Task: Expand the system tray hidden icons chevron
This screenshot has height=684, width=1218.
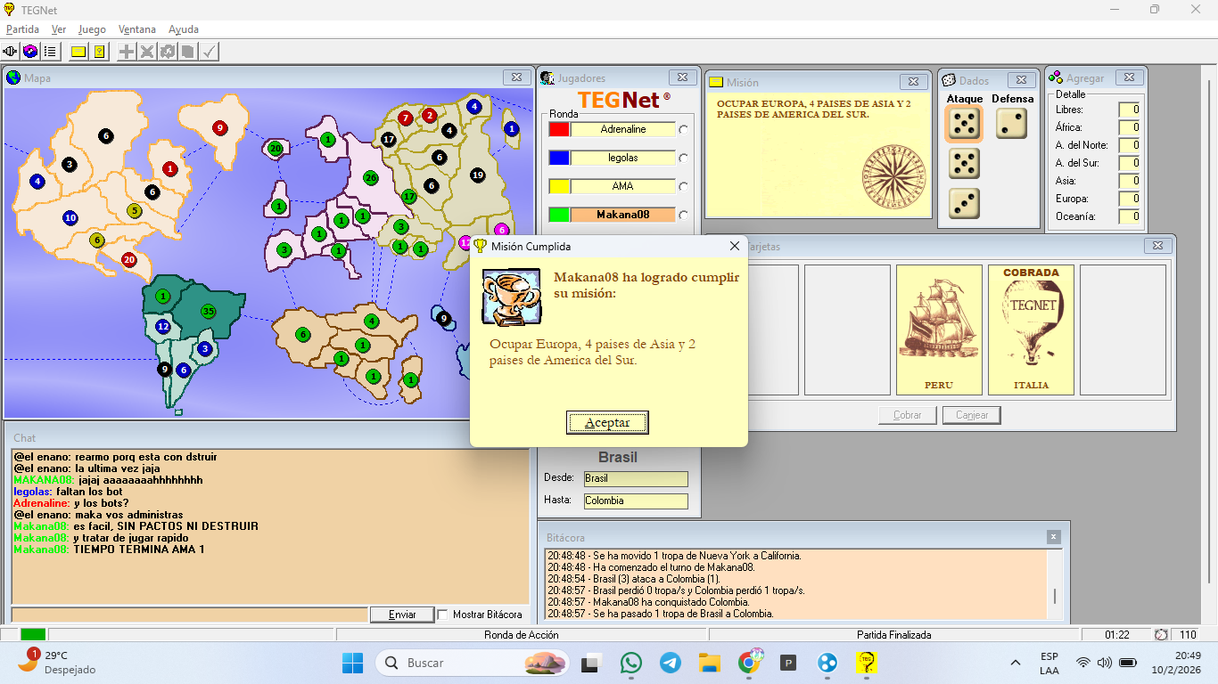Action: tap(1015, 663)
